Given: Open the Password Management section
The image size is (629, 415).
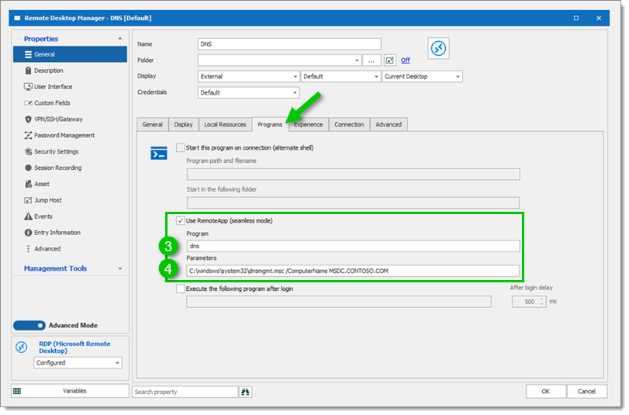Looking at the screenshot, I should 60,135.
